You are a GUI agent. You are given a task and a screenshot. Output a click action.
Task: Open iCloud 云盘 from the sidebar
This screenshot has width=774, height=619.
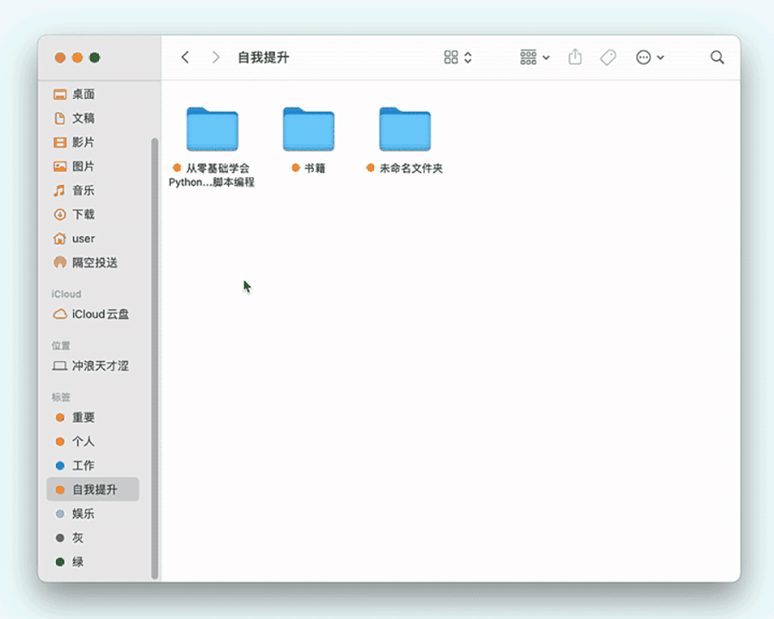[95, 314]
